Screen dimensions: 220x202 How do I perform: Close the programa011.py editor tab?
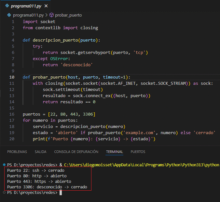45,6
